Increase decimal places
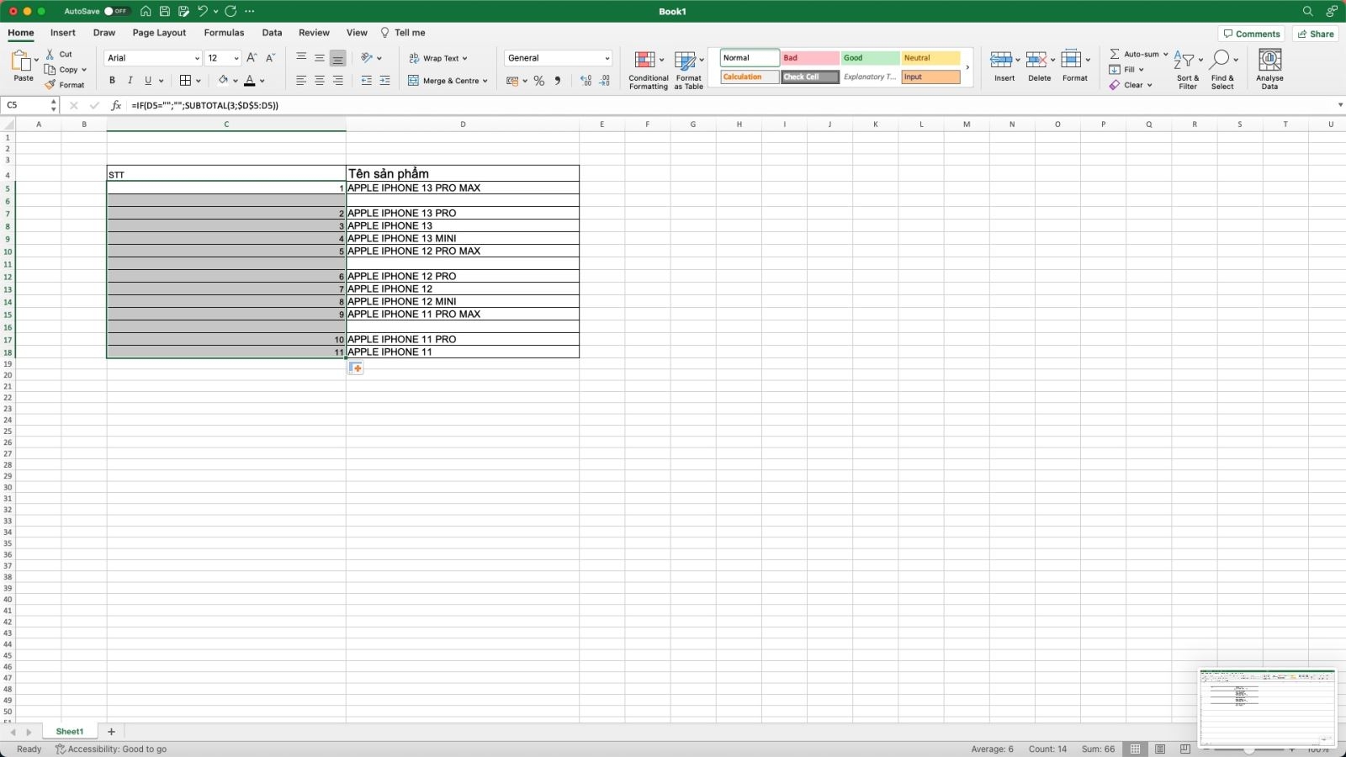Screen dimensions: 1346x757 point(586,80)
